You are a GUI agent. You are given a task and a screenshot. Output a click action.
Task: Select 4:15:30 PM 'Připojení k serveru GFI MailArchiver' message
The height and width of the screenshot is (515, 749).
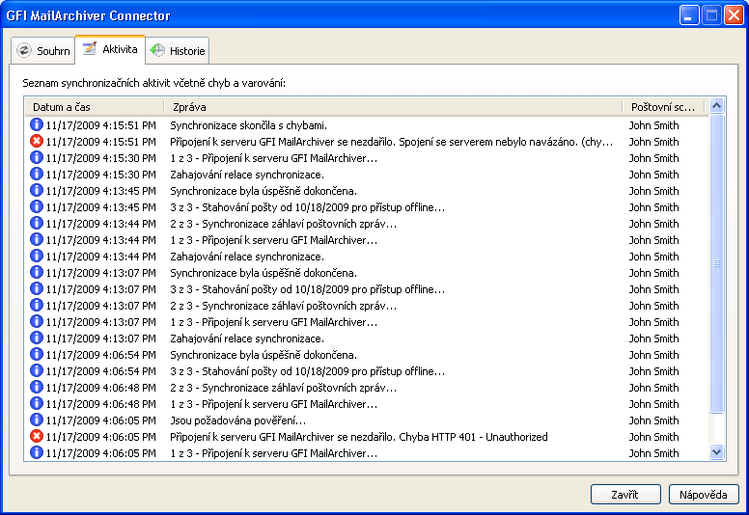[x=274, y=158]
